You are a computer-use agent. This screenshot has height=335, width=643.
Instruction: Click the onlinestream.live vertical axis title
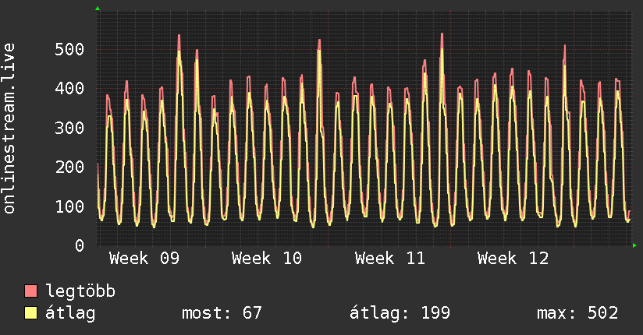(9, 129)
